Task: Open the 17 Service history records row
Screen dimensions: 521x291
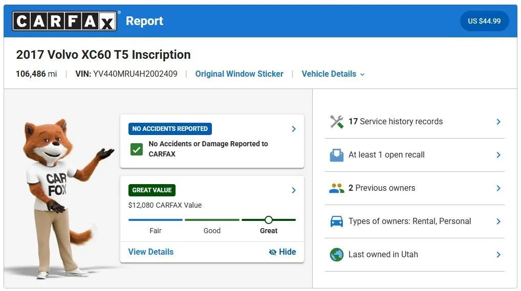Action: point(415,122)
